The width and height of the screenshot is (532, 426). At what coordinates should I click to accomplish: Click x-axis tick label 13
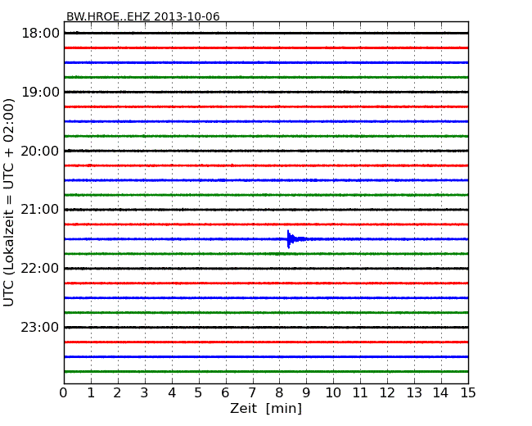(414, 392)
